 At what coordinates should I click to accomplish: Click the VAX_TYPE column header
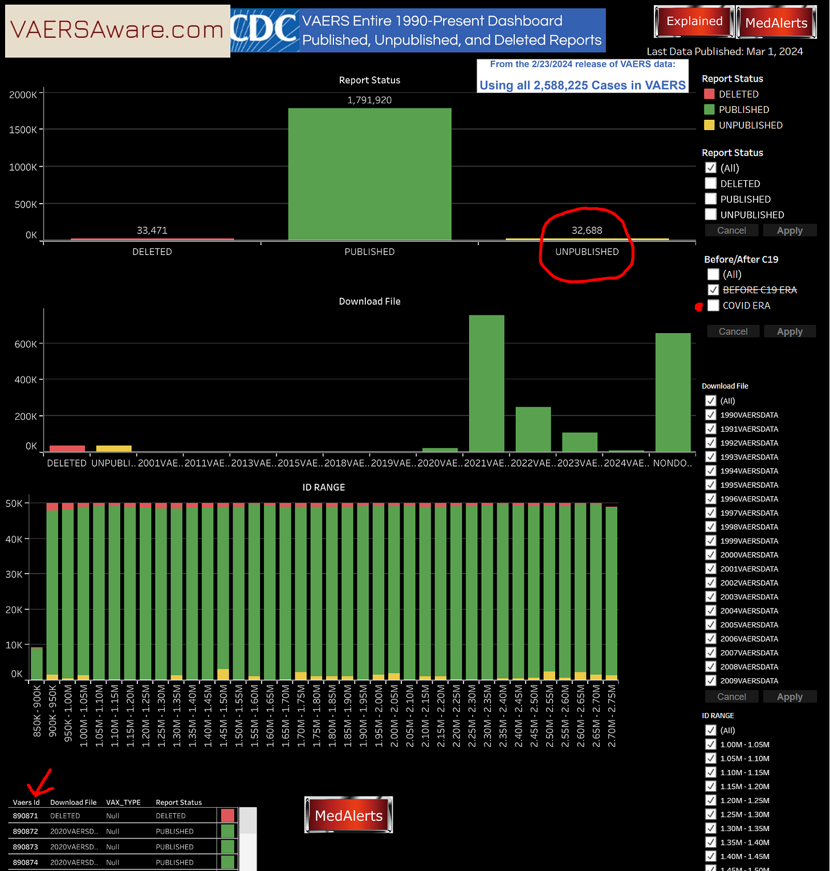point(123,802)
